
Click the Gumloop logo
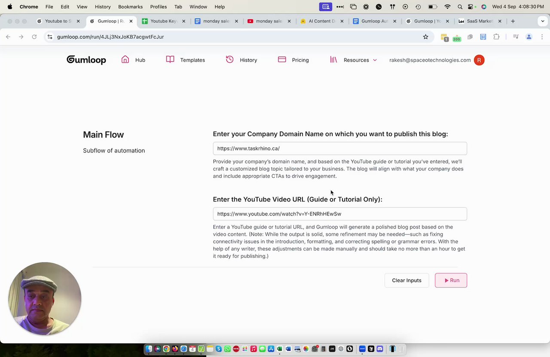86,60
